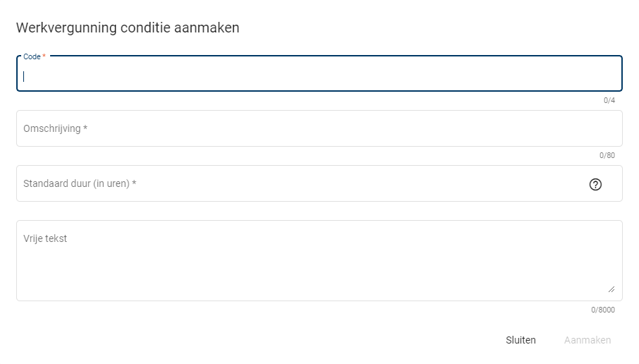Select the Standaard duur (in uren) field

coord(297,184)
